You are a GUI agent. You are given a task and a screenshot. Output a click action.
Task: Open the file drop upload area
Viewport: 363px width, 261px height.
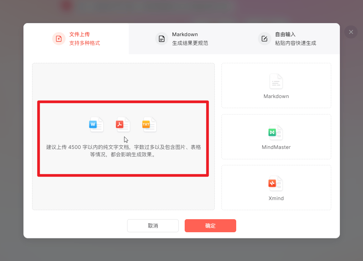(x=123, y=138)
